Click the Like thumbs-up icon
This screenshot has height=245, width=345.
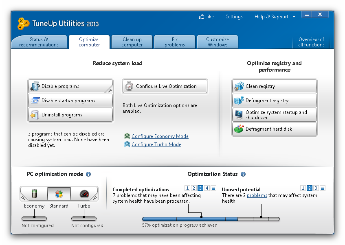(x=201, y=16)
